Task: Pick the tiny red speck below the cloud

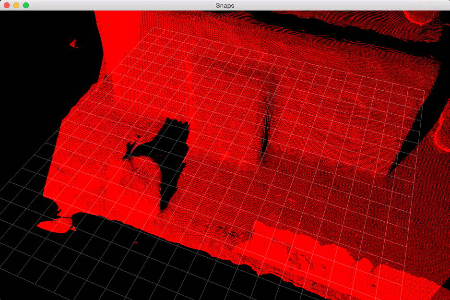Action: [x=136, y=243]
